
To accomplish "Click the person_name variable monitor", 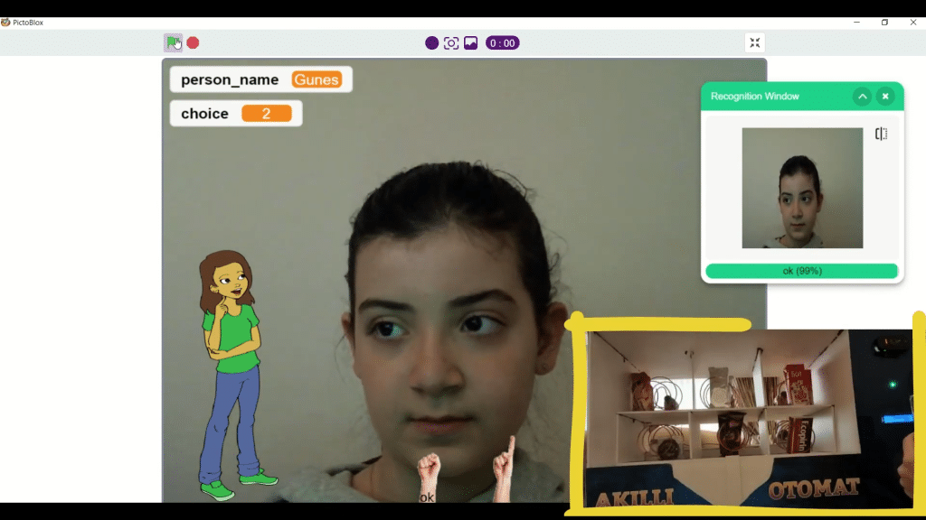I will [261, 79].
